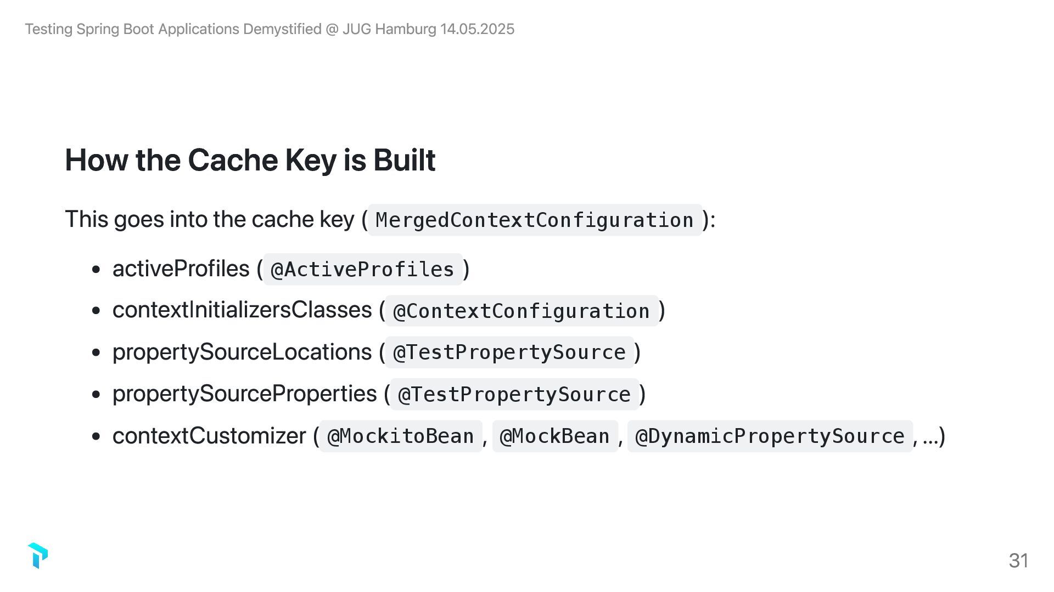Click the slide title "How the Cache Key is Built"
The image size is (1054, 592).
coord(250,160)
